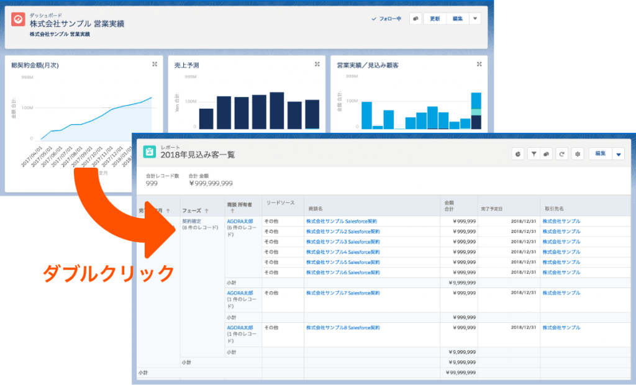Viewport: 636px width, 385px height.
Task: Open 株式会社サンプル4 Salesforce契約 link
Action: point(343,252)
